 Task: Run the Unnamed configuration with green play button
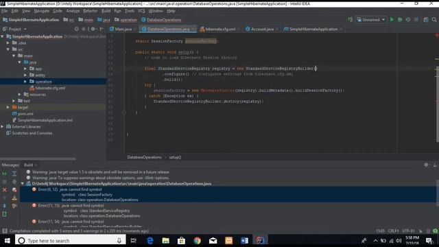pos(392,20)
